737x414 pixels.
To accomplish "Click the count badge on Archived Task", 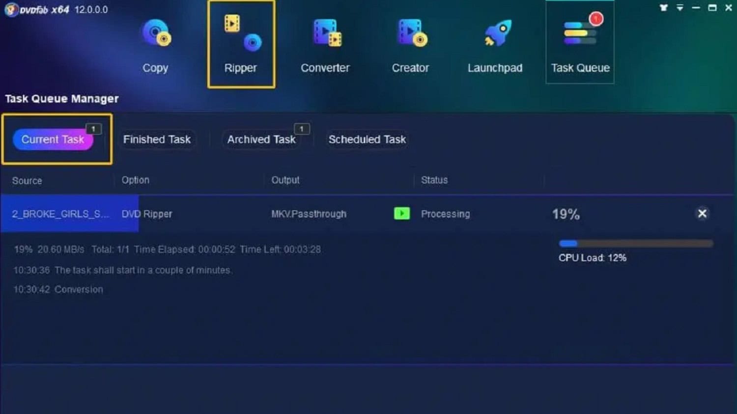I will [302, 129].
